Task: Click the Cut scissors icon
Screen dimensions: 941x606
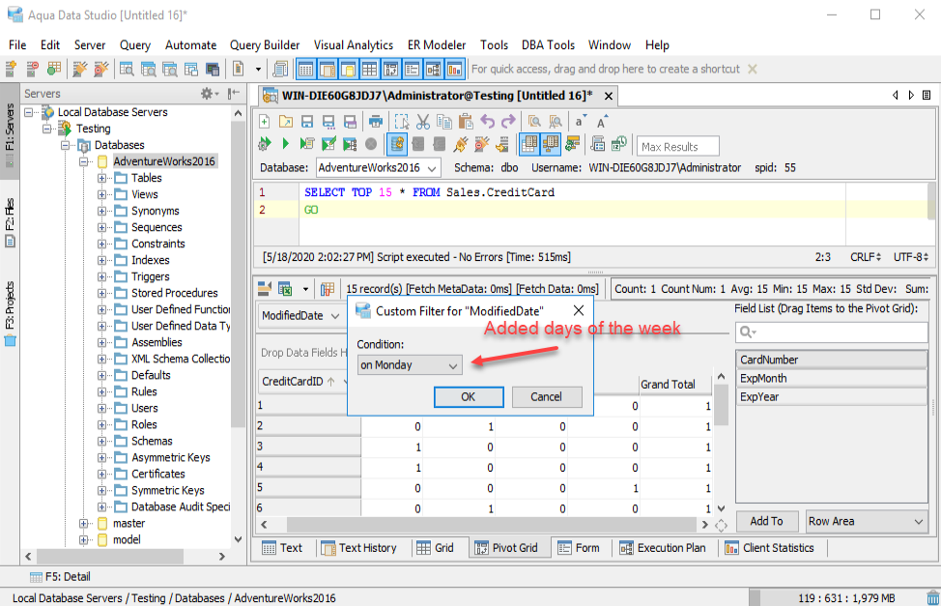Action: coord(423,122)
